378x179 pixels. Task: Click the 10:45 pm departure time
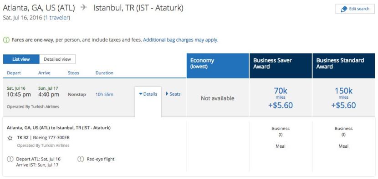tap(19, 95)
